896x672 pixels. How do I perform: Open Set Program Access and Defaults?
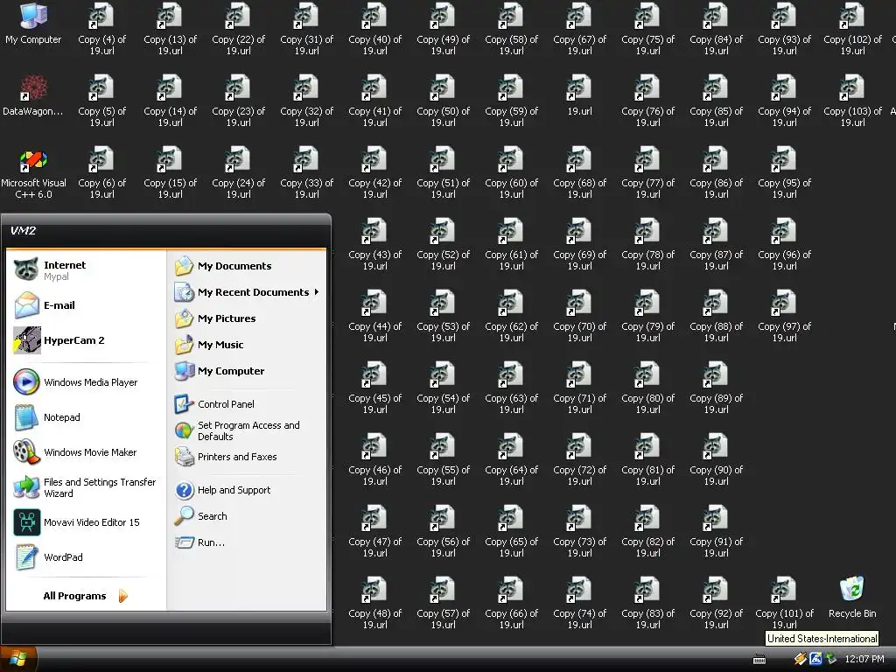point(247,430)
